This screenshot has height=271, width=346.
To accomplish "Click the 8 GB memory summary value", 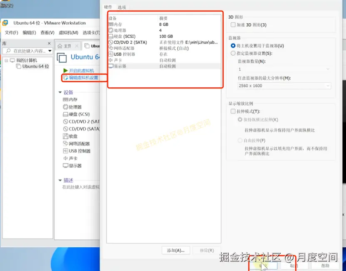I will (164, 25).
